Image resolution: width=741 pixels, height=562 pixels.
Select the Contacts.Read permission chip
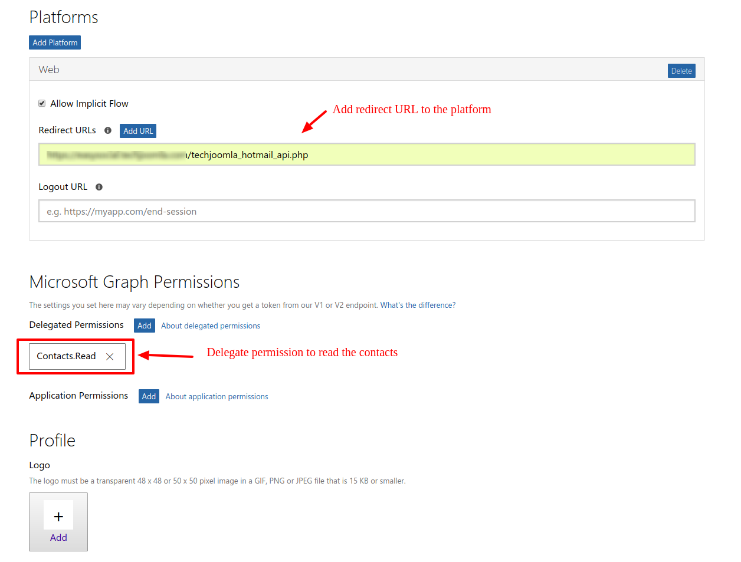coord(66,356)
